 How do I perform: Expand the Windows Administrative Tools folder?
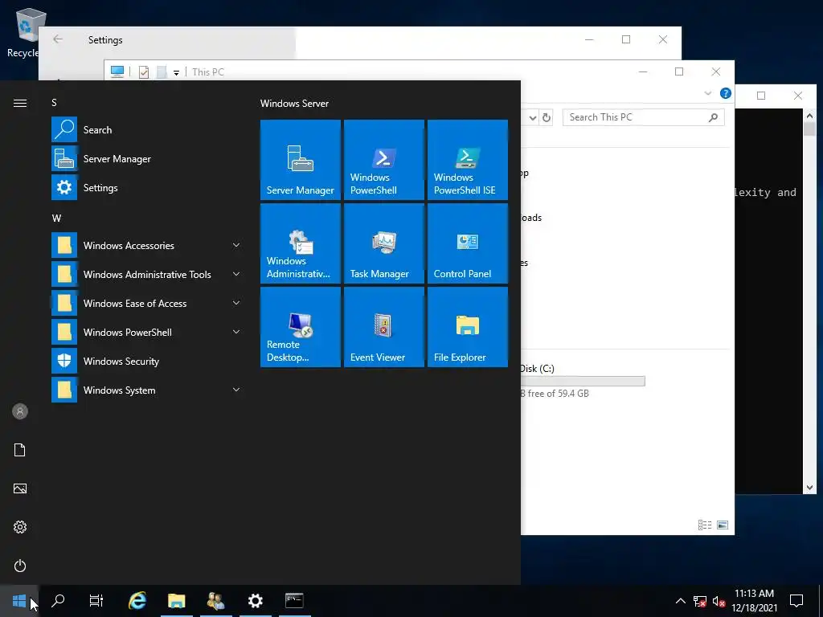(147, 274)
